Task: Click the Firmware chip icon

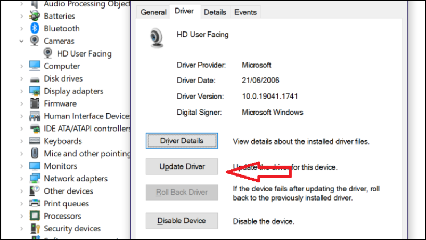Action: (35, 103)
